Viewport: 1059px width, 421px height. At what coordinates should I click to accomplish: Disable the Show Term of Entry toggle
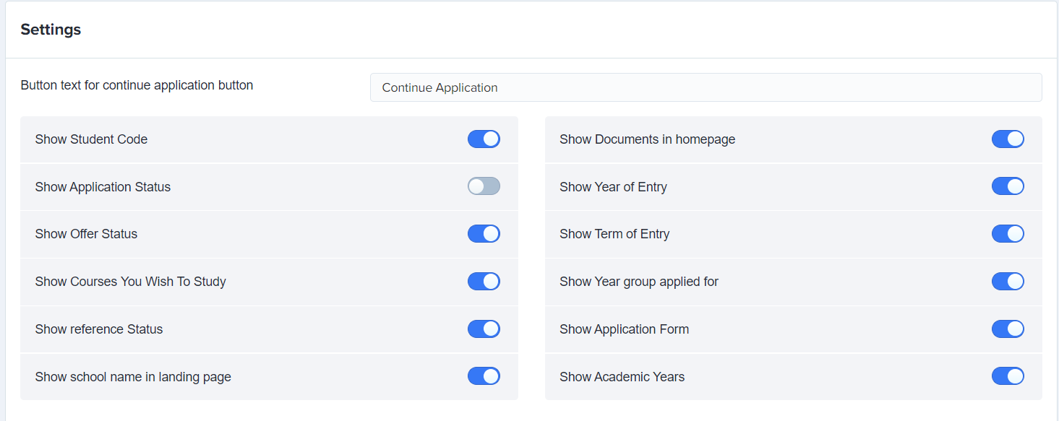point(1008,234)
